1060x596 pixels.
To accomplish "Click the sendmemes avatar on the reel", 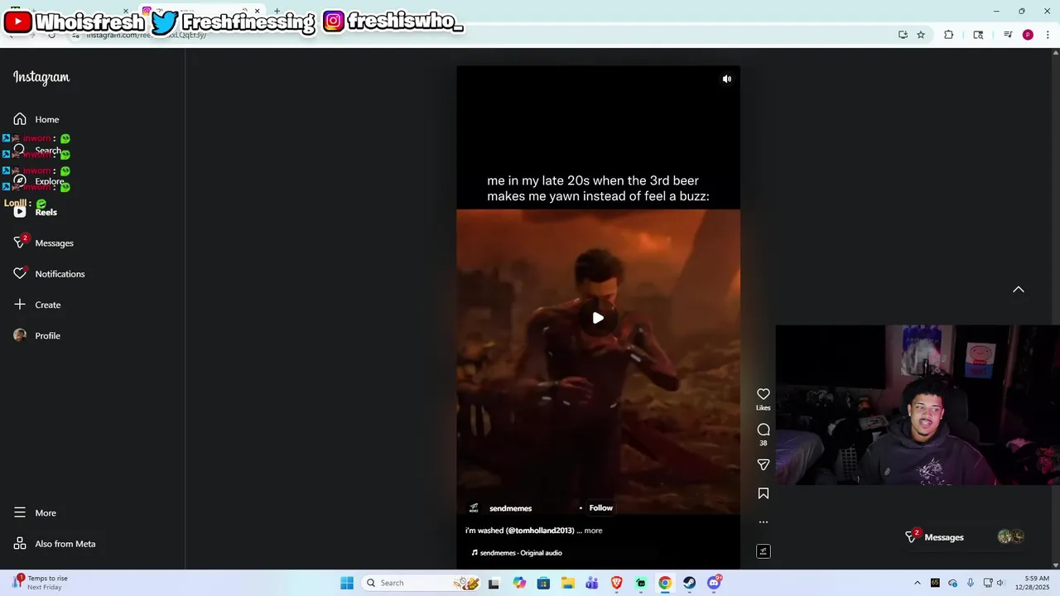I will pos(474,508).
